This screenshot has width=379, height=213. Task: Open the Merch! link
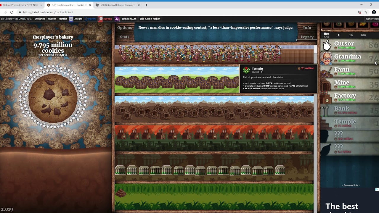tap(91, 19)
